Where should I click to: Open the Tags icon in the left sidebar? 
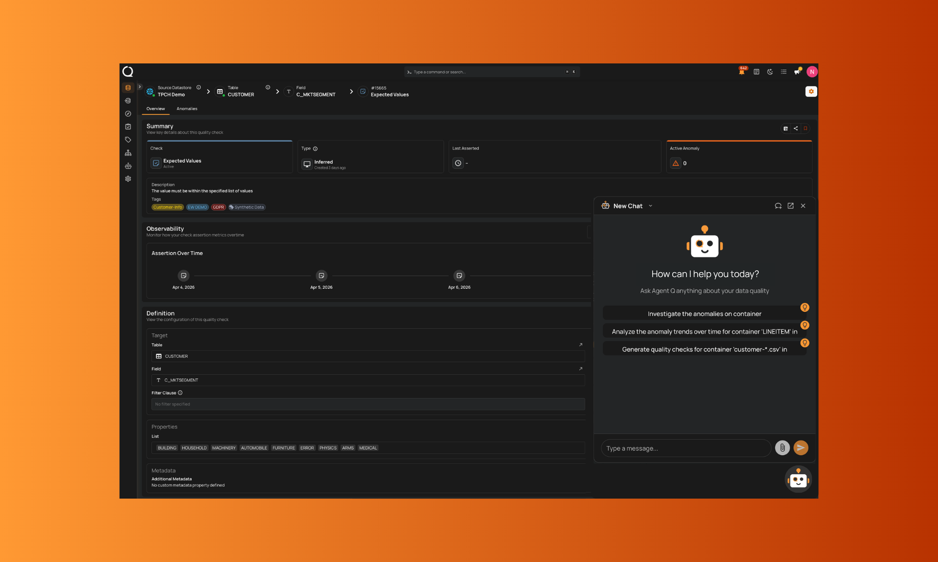tap(128, 140)
